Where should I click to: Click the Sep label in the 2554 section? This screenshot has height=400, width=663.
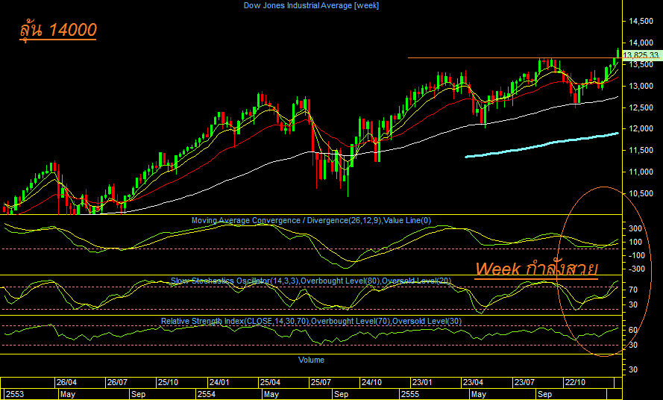point(341,395)
